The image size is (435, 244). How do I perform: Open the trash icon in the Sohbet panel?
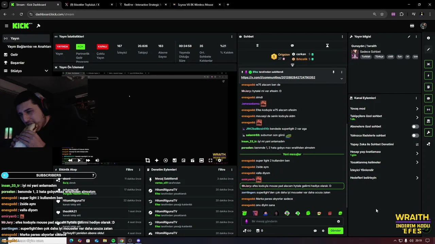[257, 45]
